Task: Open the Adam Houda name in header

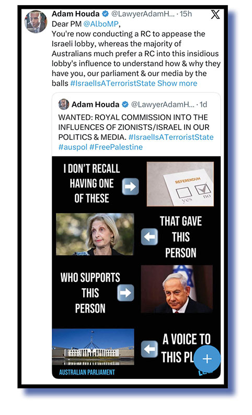Action: [x=75, y=14]
